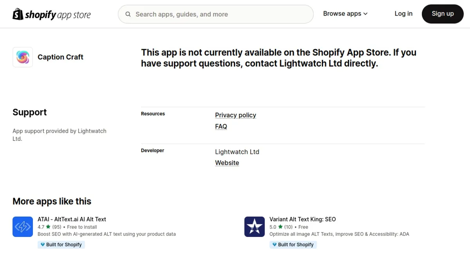Click the App support provided by Lightwatch text
The height and width of the screenshot is (254, 470).
click(x=60, y=135)
